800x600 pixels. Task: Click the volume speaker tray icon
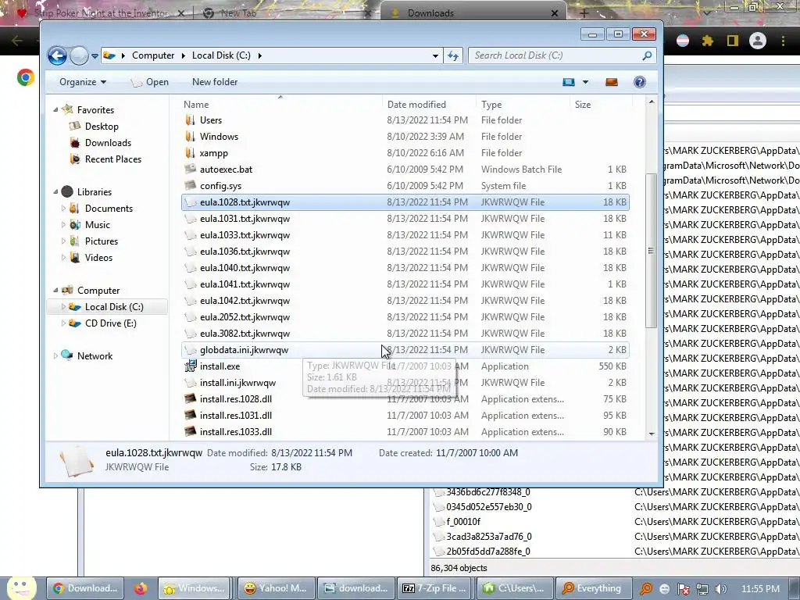point(720,589)
